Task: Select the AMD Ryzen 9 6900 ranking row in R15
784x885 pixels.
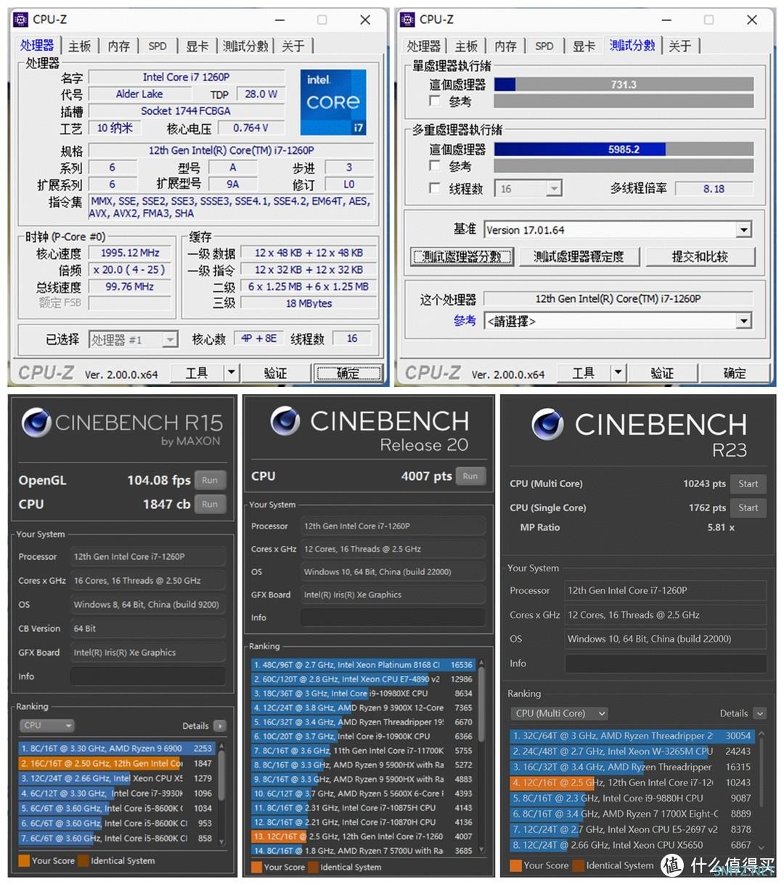Action: point(116,748)
